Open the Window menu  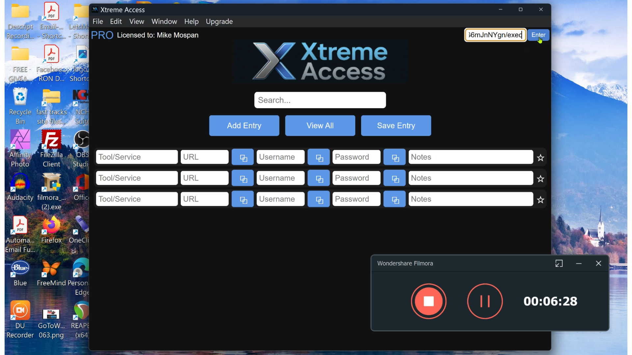coord(164,21)
